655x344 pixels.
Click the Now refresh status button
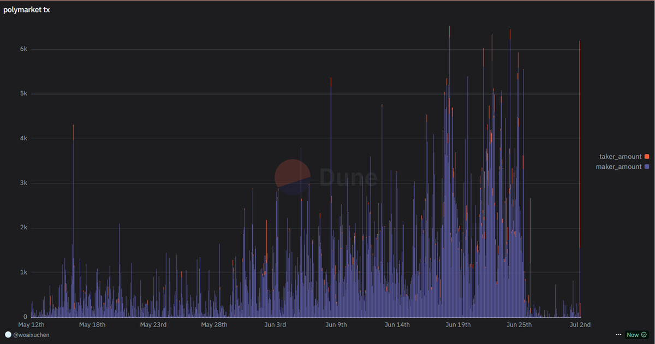coord(636,335)
